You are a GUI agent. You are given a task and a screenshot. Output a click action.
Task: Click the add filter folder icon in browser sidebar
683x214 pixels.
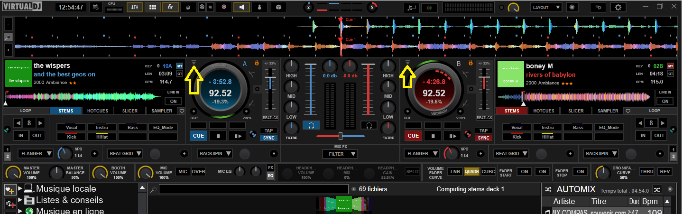(x=10, y=204)
